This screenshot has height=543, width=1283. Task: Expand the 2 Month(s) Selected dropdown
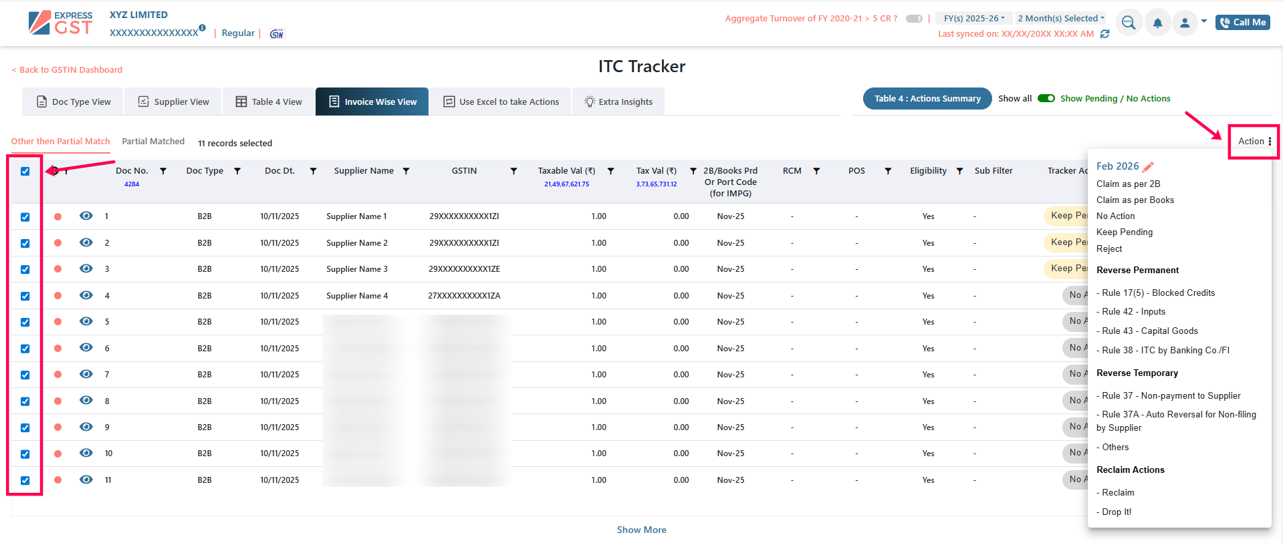tap(1060, 19)
